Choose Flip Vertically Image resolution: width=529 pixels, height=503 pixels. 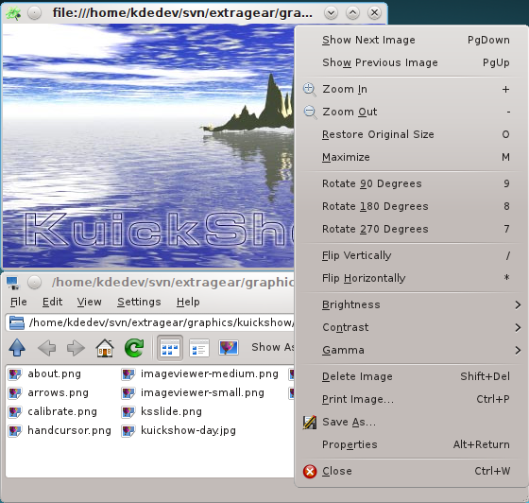[412, 255]
